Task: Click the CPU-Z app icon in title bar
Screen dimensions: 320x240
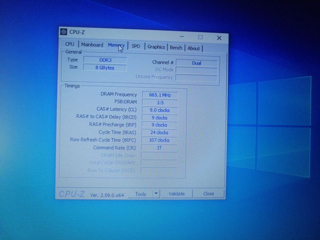Action: [x=64, y=32]
